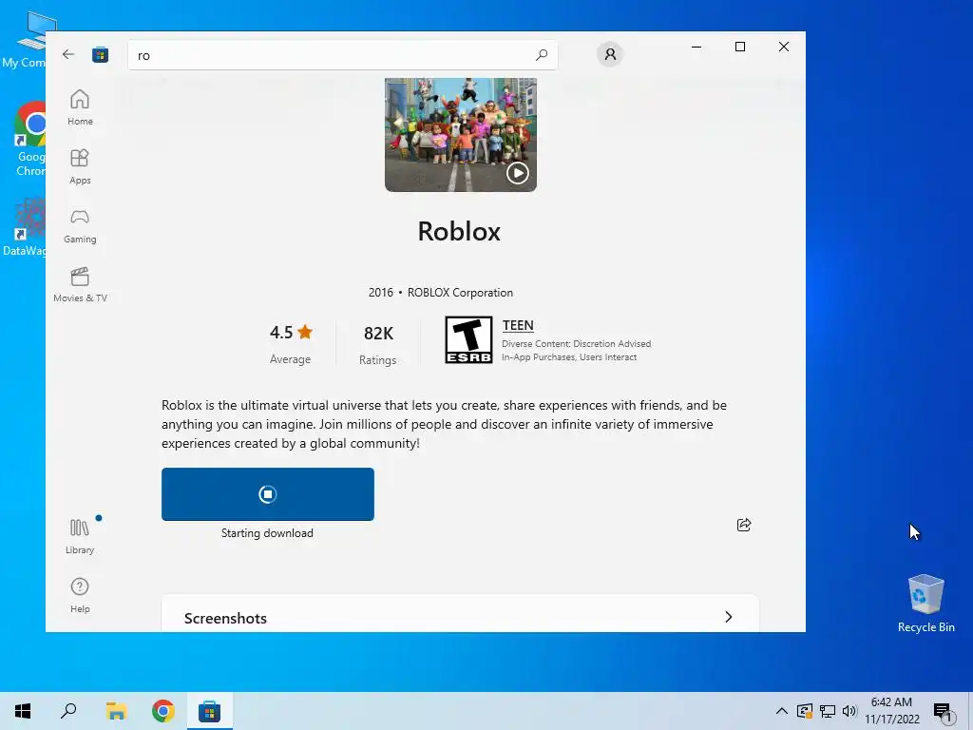973x730 pixels.
Task: Click the TEEN rating link
Action: coord(518,325)
